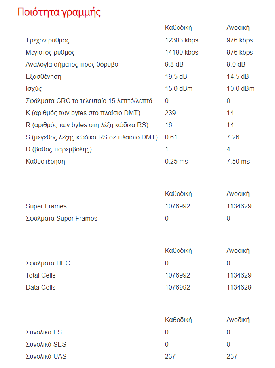Click the 12383 kbps downstream rate value
The height and width of the screenshot is (368, 275).
point(182,40)
